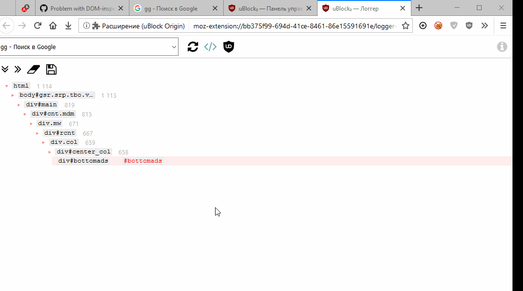Click the save-to-file diskette icon
Screen dimensions: 523x291
click(51, 69)
